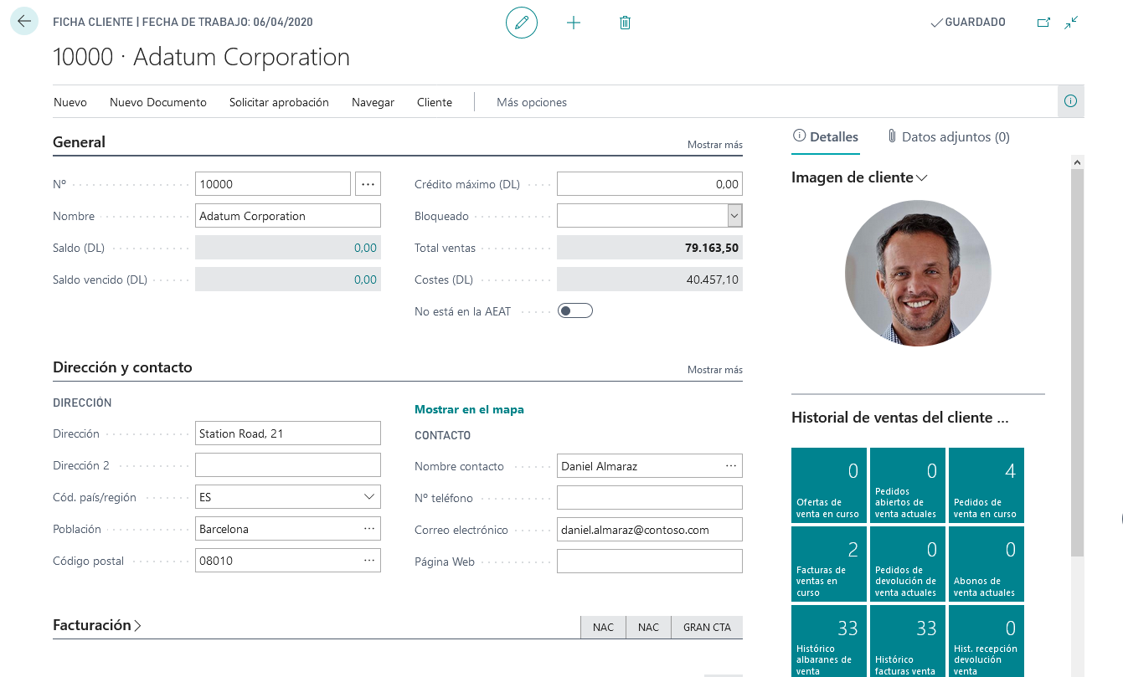Open the Cliente menu
Screen dimensions: 1123x677
pos(435,102)
